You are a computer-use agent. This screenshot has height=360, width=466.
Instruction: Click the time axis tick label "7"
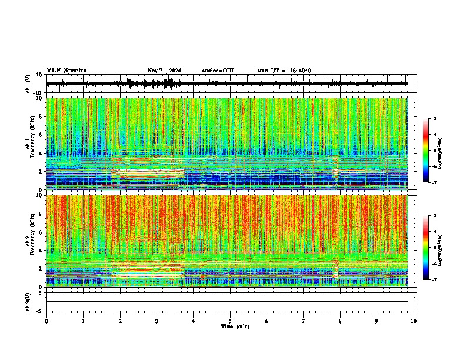pos(304,321)
